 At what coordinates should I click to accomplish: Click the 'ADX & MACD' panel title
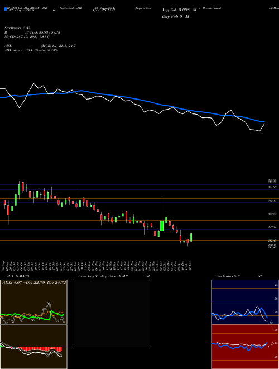[x=18, y=276]
